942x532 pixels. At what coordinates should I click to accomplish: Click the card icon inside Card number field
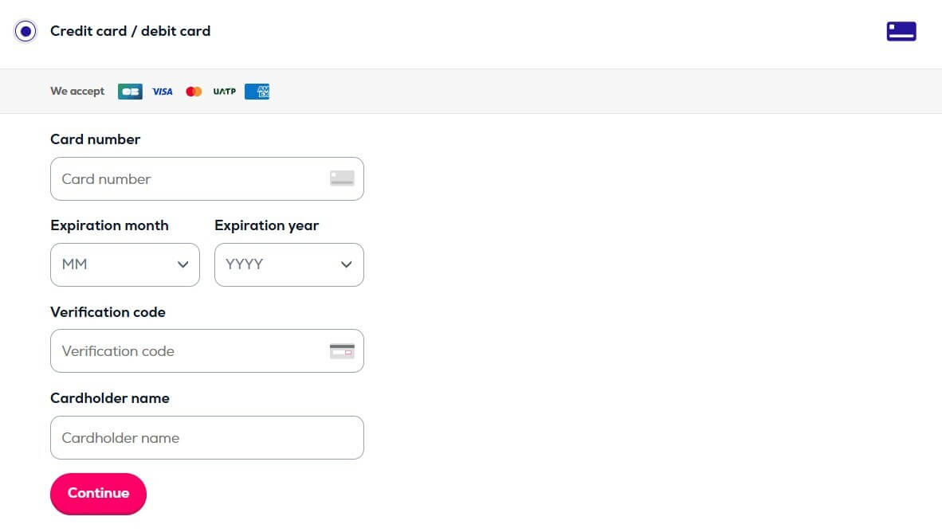coord(342,178)
